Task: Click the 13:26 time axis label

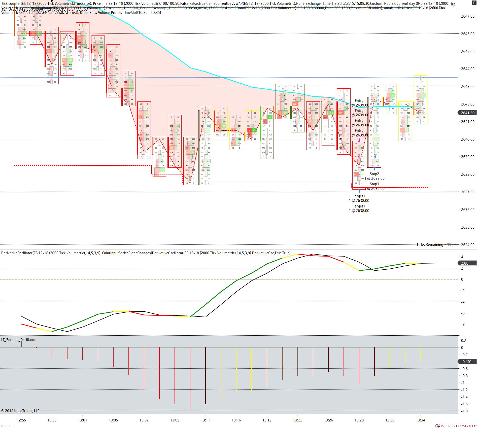Action: [x=328, y=420]
